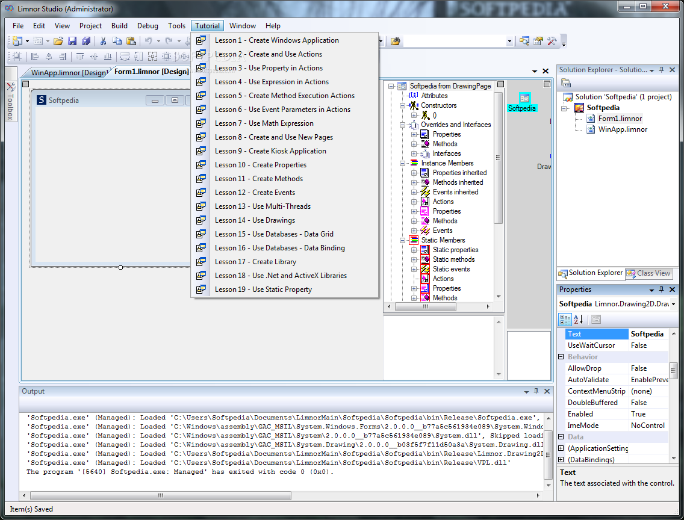The height and width of the screenshot is (520, 684).
Task: Select Lesson 14 - Use Drawings
Action: [x=284, y=220]
